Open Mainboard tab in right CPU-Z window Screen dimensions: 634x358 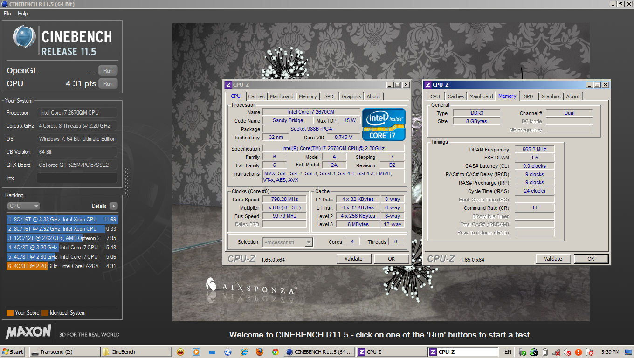pyautogui.click(x=481, y=96)
